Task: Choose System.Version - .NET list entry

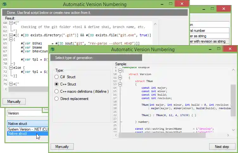Action: pos(28,129)
